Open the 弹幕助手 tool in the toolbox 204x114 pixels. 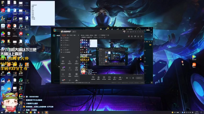[x=63, y=62]
